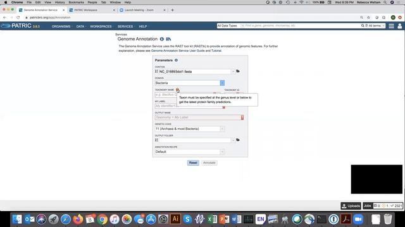Screen dimensions: 405x227
Task: Open the user account icon in header
Action: [399, 26]
